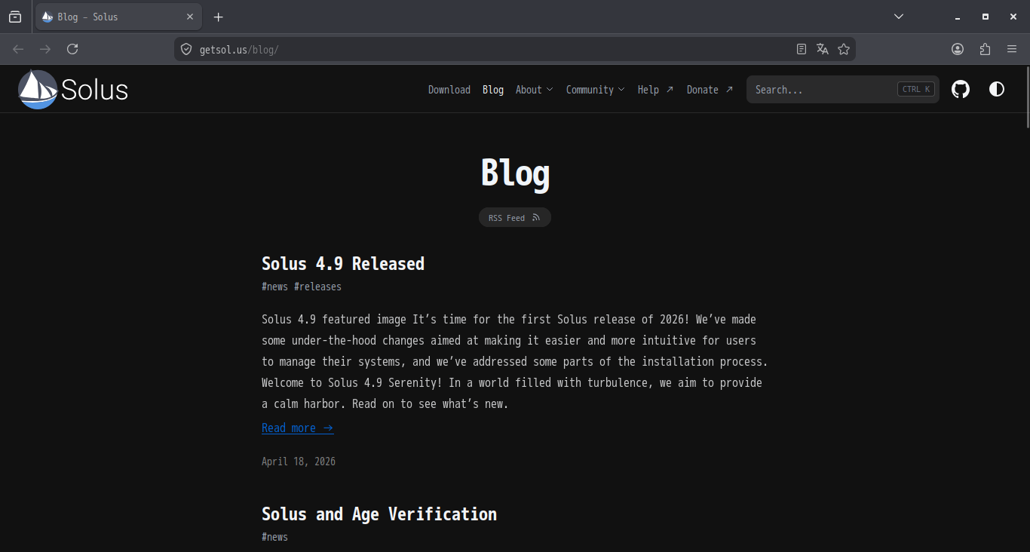The image size is (1030, 552).
Task: Open the translate page icon
Action: 823,49
